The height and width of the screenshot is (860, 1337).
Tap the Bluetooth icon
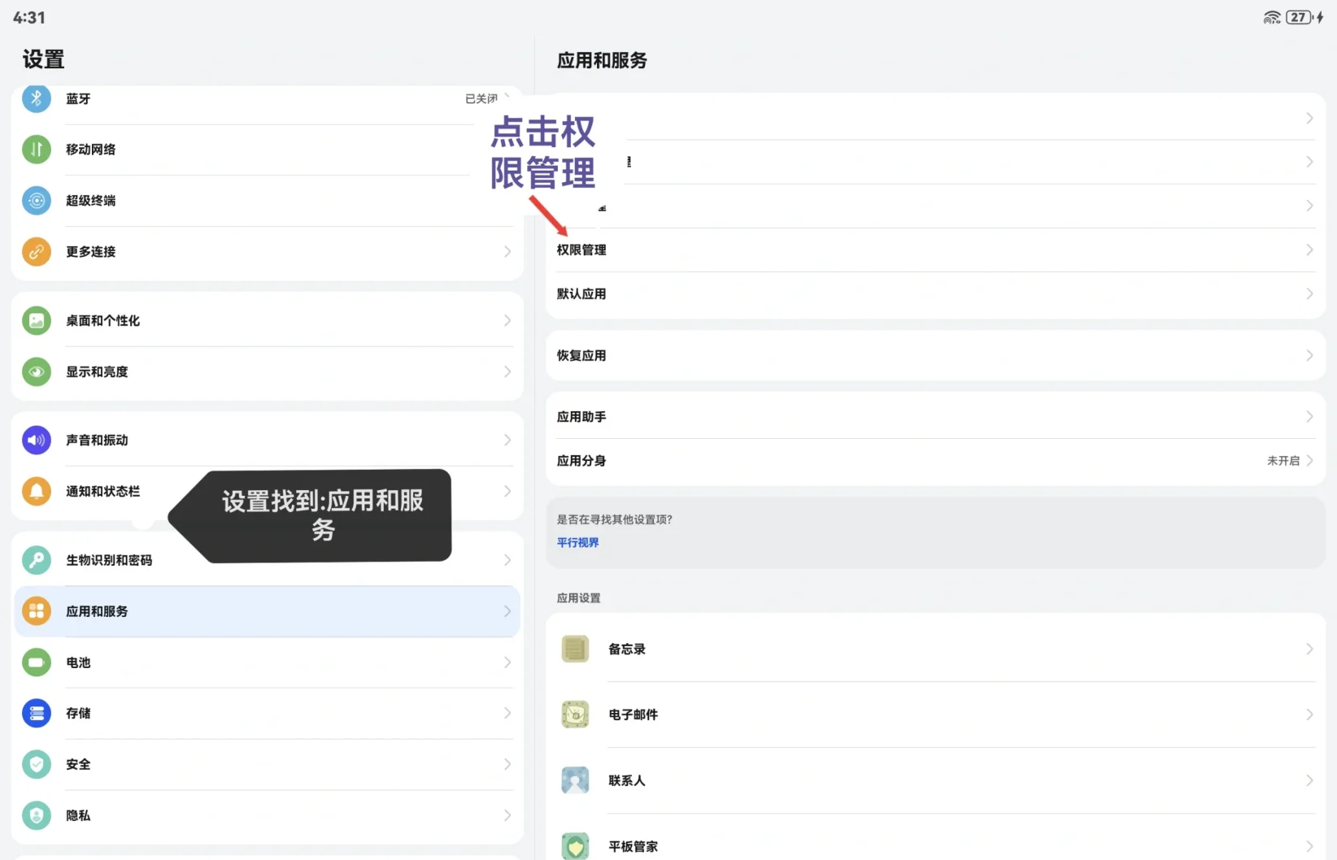36,98
